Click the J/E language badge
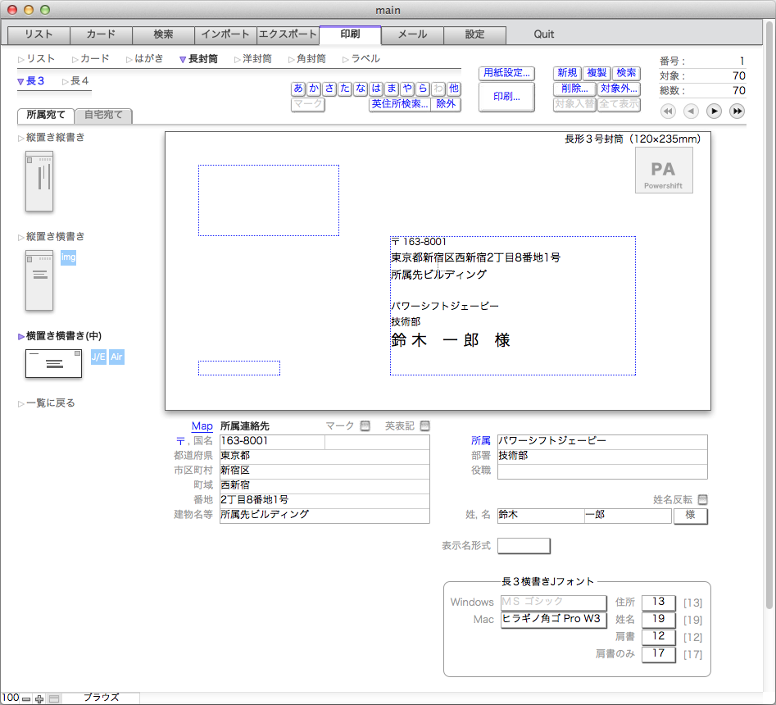 point(98,357)
